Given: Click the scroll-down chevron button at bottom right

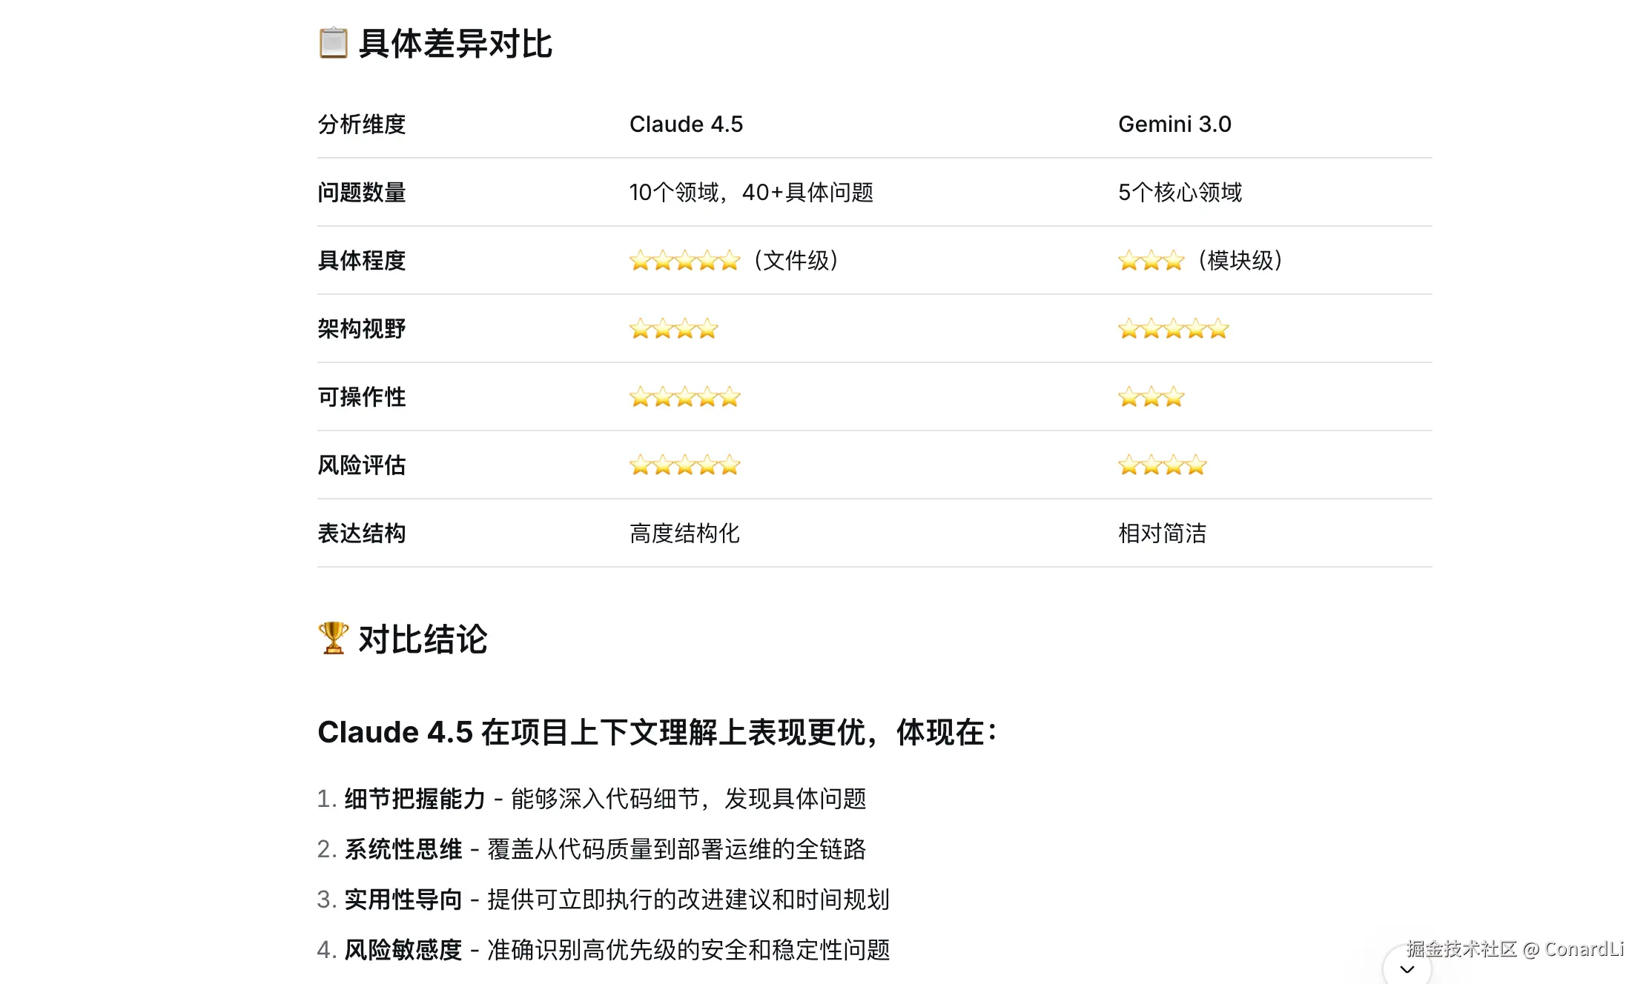Looking at the screenshot, I should coord(1407,968).
